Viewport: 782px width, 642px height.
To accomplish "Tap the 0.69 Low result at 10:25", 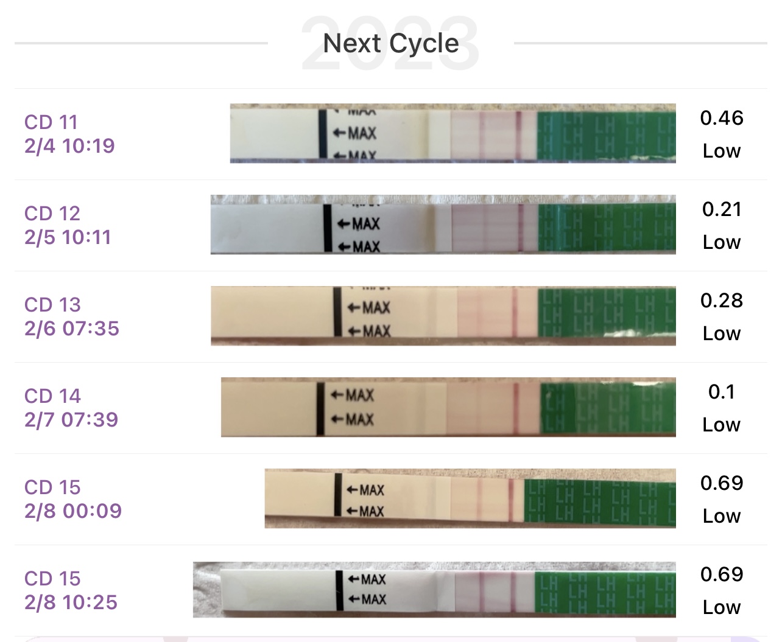I will (722, 590).
